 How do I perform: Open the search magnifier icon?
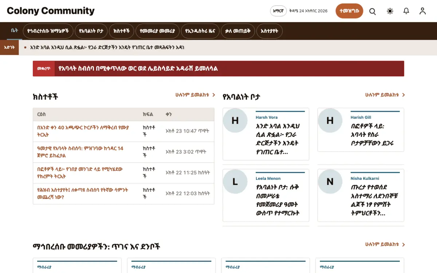(x=373, y=11)
